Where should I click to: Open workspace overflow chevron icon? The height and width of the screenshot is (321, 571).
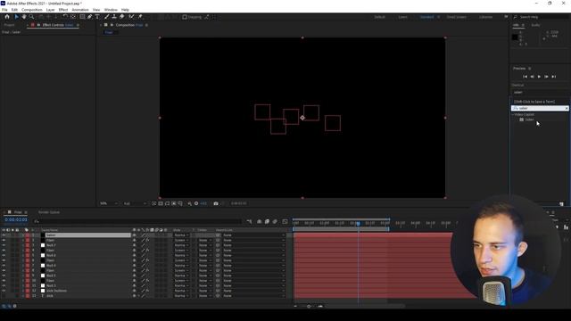506,17
